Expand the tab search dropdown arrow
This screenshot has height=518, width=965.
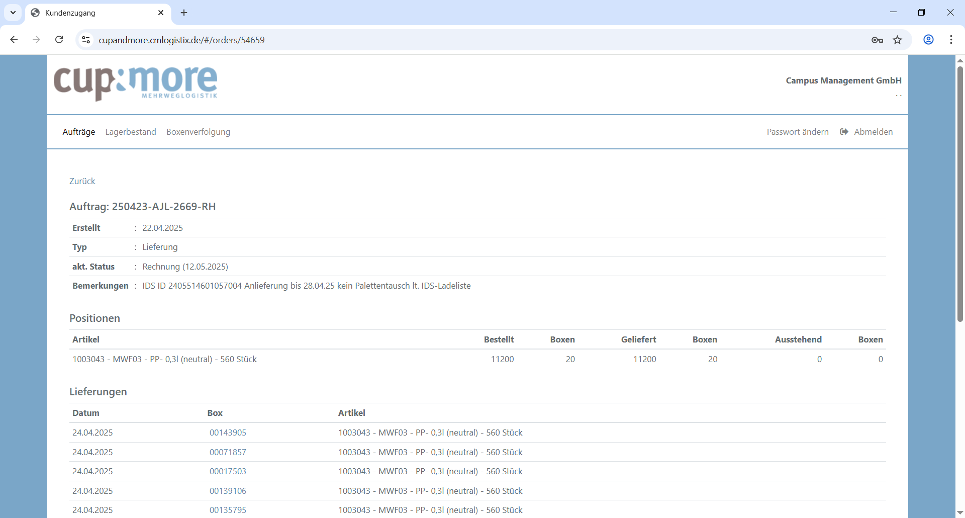[x=13, y=13]
